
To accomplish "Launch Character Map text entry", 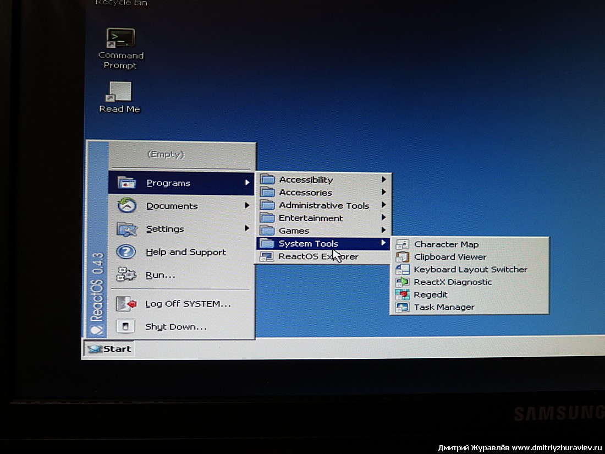I will point(446,244).
